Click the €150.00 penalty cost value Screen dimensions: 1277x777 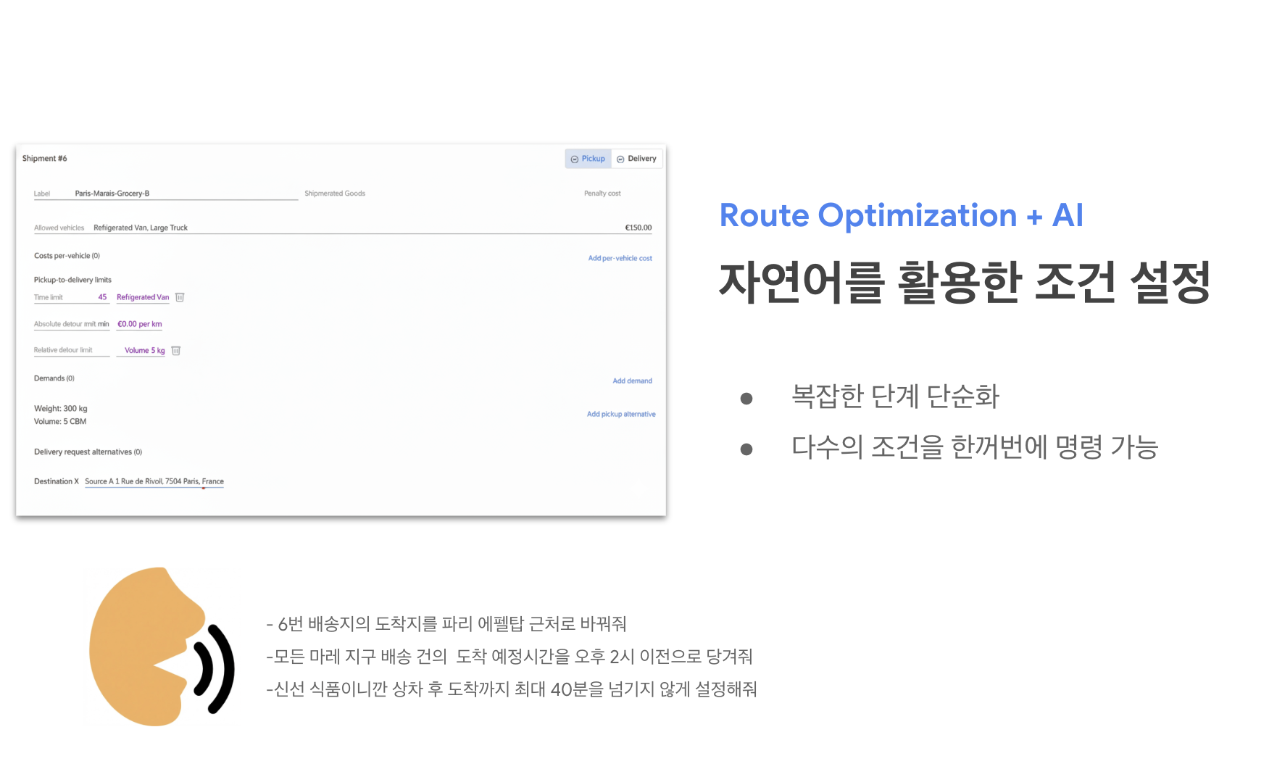tap(638, 228)
